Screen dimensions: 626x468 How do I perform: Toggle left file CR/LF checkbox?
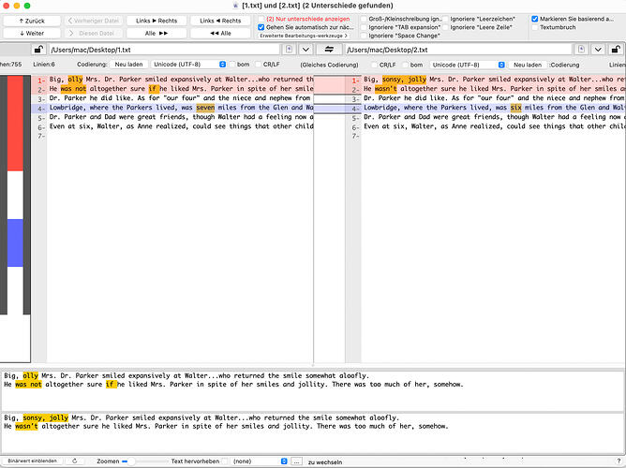[258, 65]
